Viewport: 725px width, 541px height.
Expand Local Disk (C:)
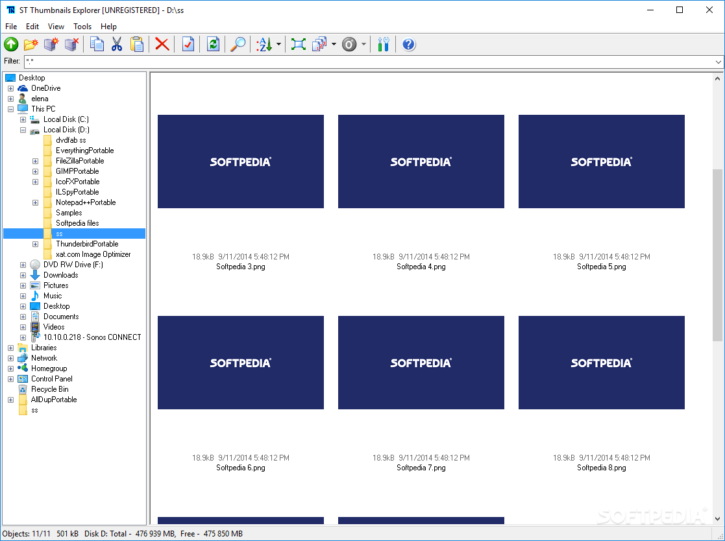coord(23,119)
